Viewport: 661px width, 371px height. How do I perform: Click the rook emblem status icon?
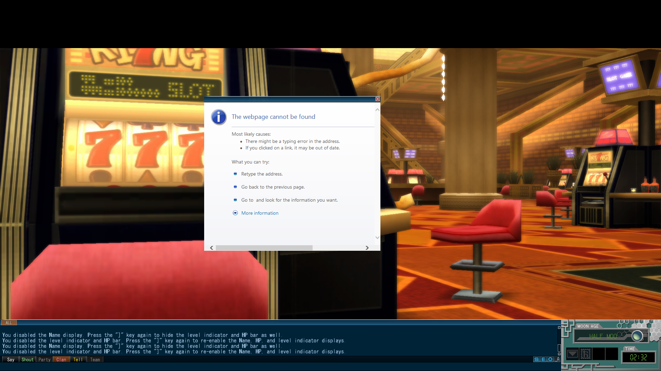(x=586, y=354)
